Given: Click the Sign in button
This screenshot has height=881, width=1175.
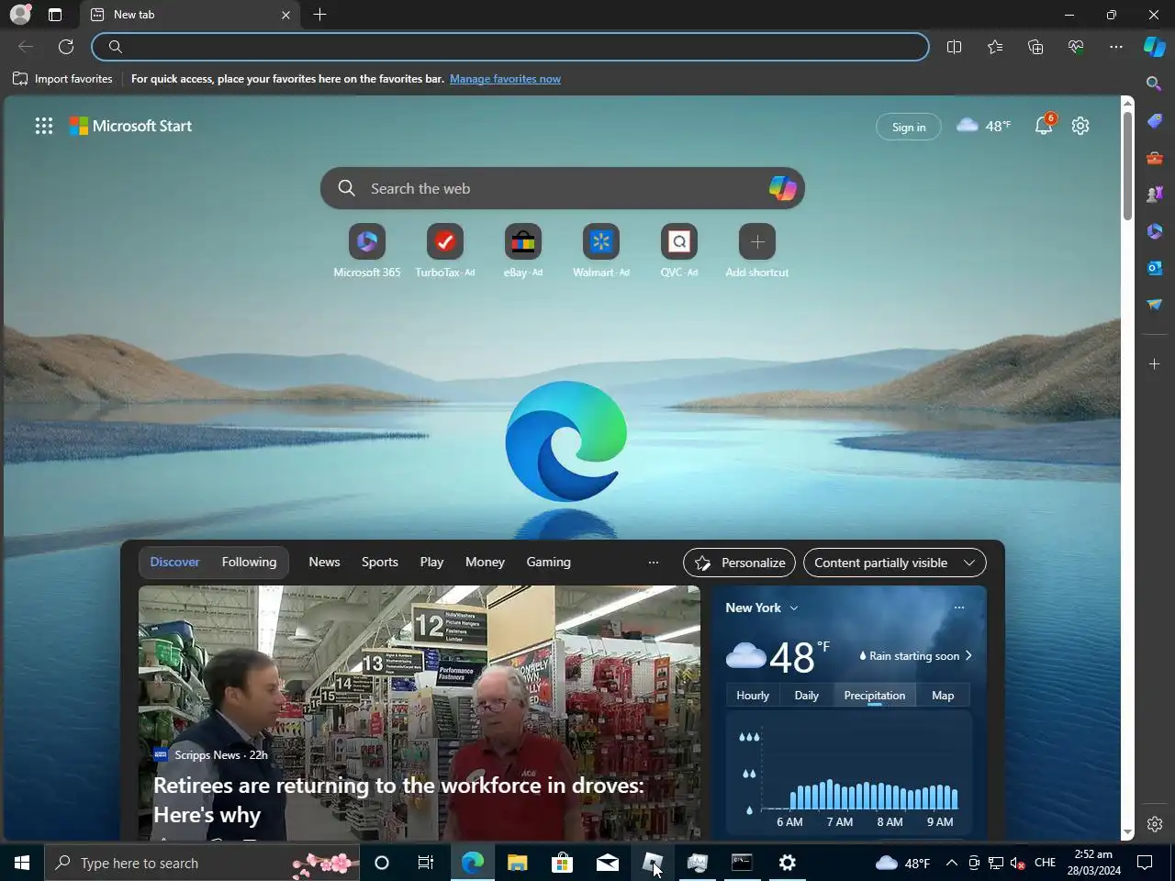Looking at the screenshot, I should click(x=909, y=127).
